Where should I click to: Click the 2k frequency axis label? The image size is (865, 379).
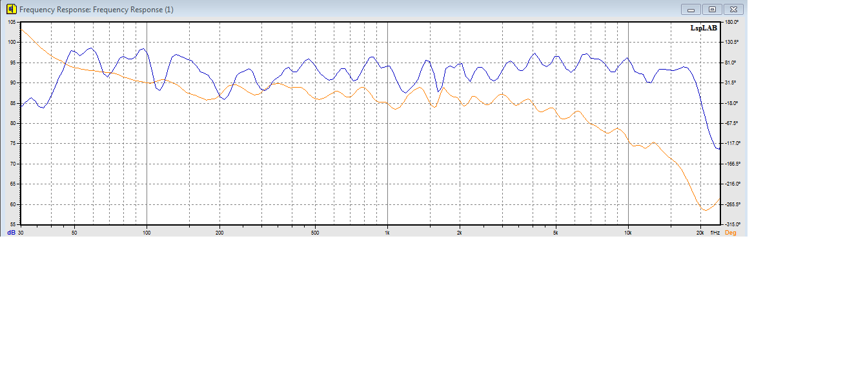(460, 232)
